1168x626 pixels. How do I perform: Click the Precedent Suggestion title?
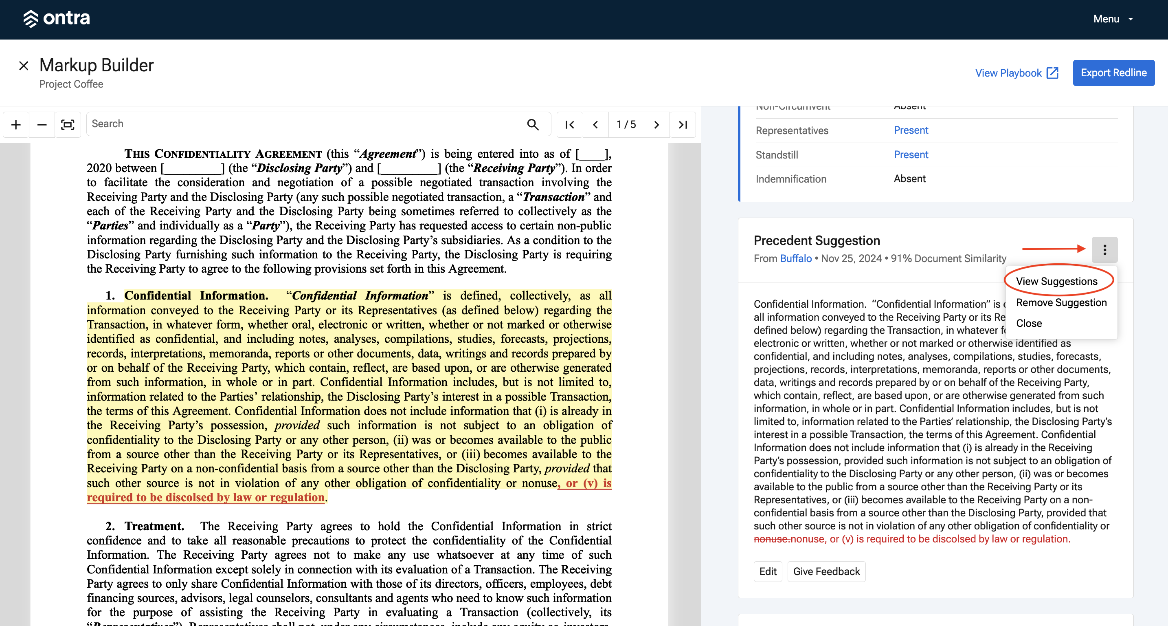point(817,240)
